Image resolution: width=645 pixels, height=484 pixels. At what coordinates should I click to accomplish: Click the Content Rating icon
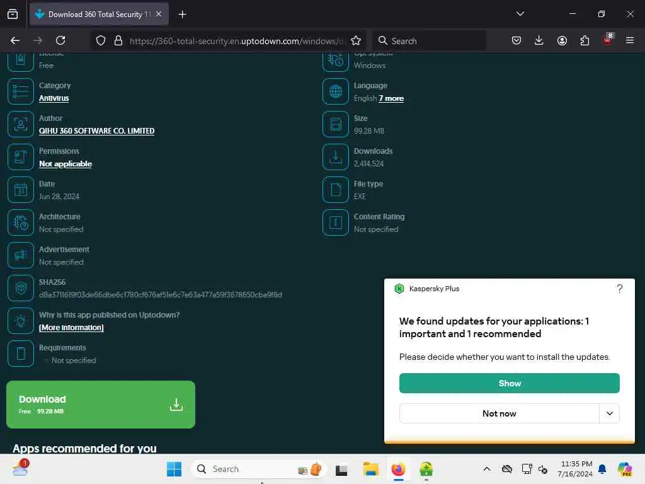tap(336, 222)
